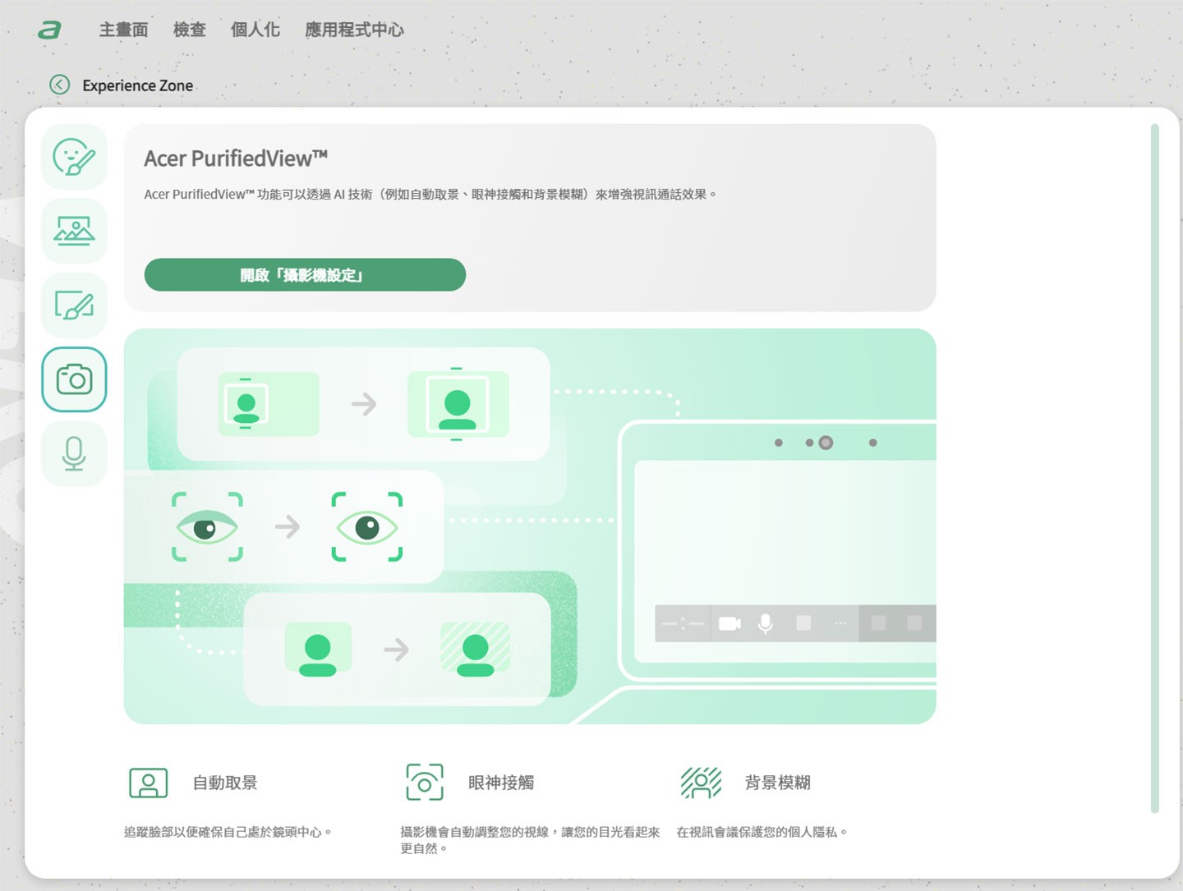Select the face paintbrush sidebar icon
Screen dimensions: 1183x891
tap(74, 157)
